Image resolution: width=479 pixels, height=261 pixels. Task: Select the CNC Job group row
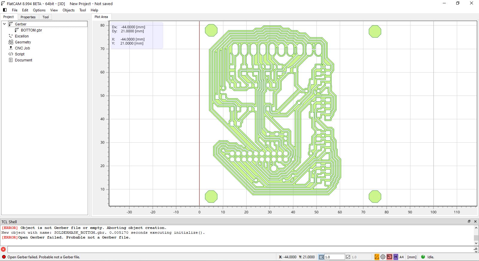[x=22, y=48]
